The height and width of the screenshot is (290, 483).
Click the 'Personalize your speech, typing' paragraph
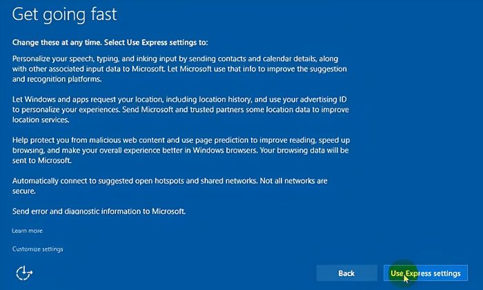tap(179, 69)
